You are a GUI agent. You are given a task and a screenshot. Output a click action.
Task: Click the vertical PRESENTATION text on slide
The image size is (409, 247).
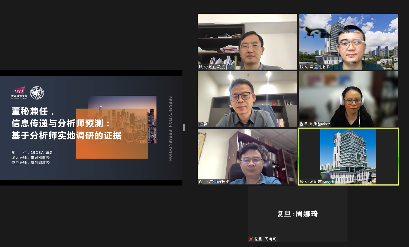tap(170, 129)
